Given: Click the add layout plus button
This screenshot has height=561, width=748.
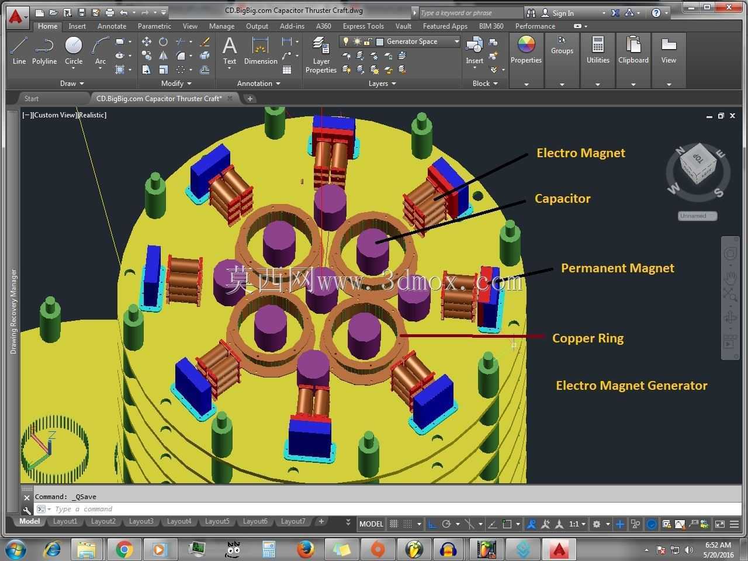Looking at the screenshot, I should click(321, 521).
